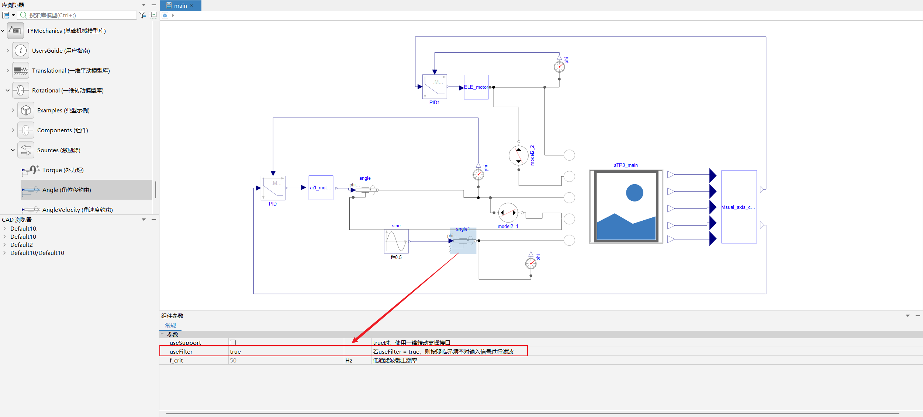Select the Torque source library icon

tap(31, 170)
